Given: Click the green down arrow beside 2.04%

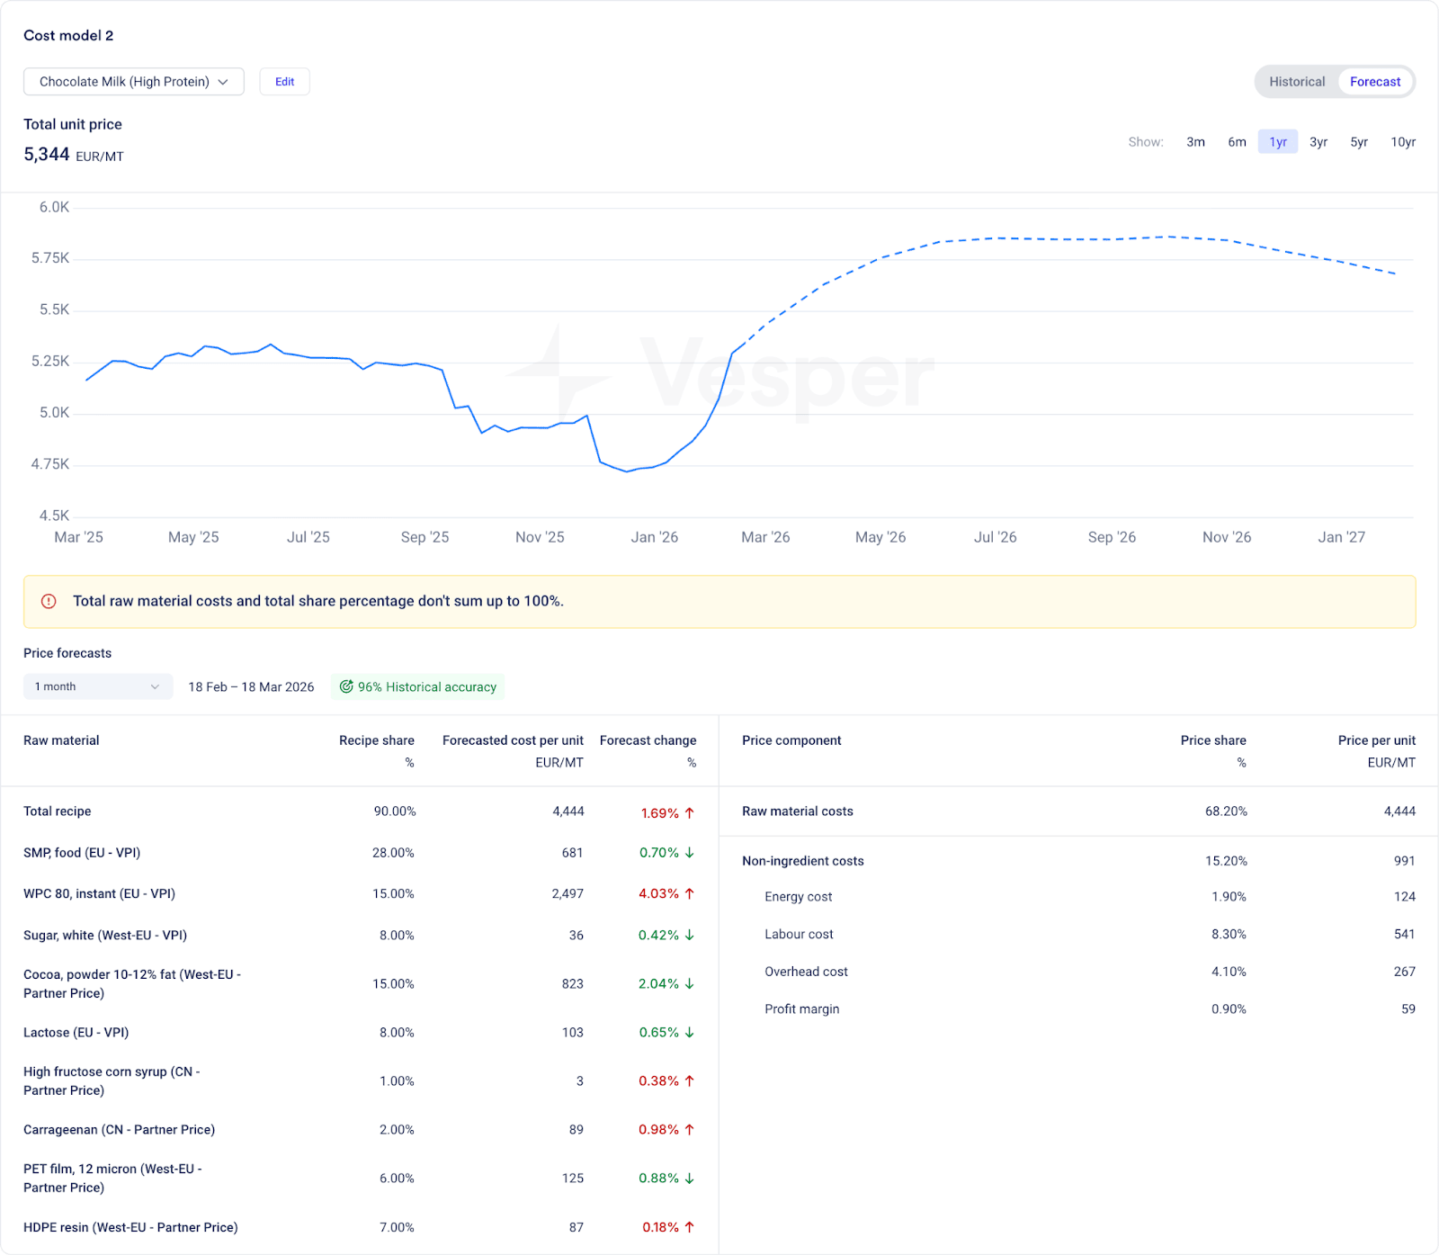Looking at the screenshot, I should click(690, 983).
